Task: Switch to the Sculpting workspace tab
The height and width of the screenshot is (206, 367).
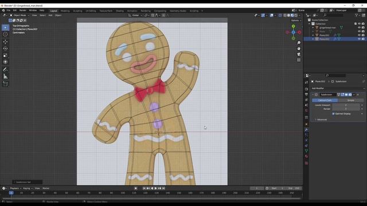Action: 78,11
